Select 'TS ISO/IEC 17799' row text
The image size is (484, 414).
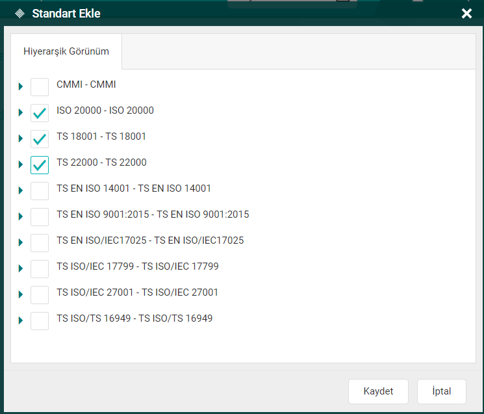click(x=137, y=266)
